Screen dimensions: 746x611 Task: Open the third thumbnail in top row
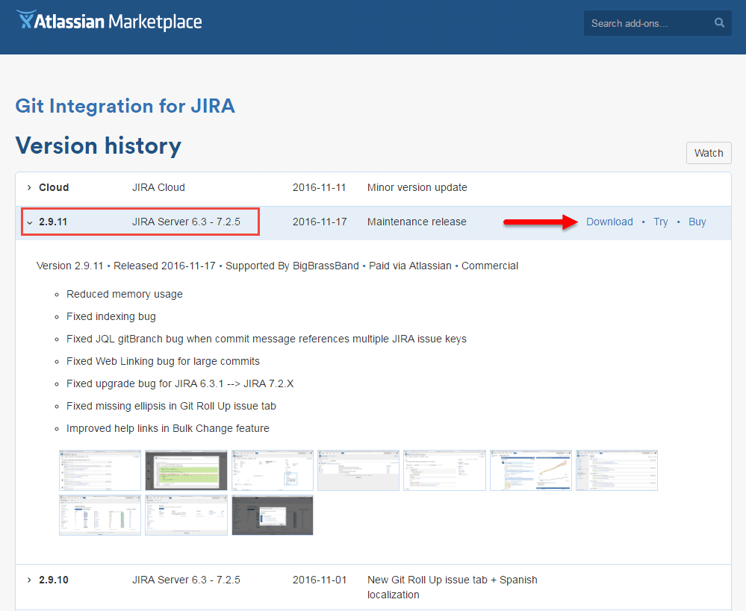pyautogui.click(x=273, y=470)
